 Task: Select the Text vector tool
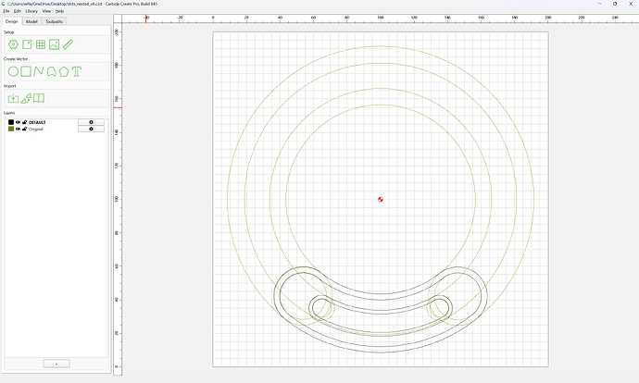pyautogui.click(x=77, y=71)
